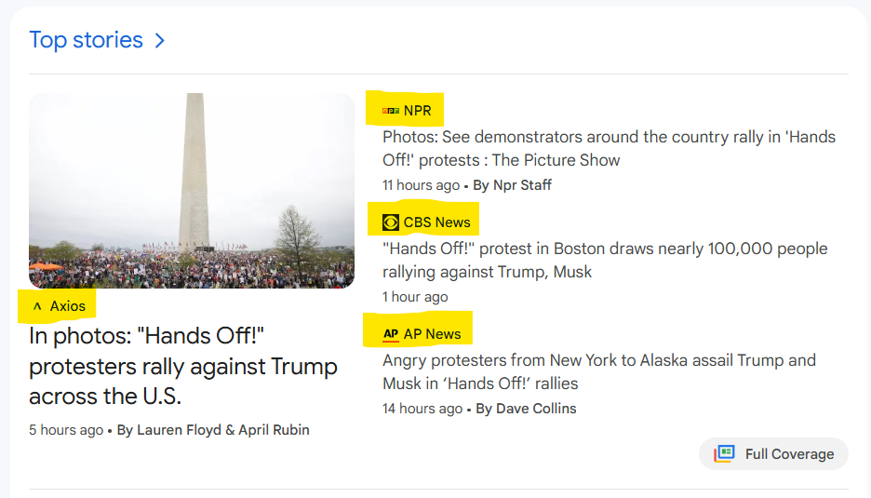Open the Axios 'In photos' headline

(x=183, y=366)
